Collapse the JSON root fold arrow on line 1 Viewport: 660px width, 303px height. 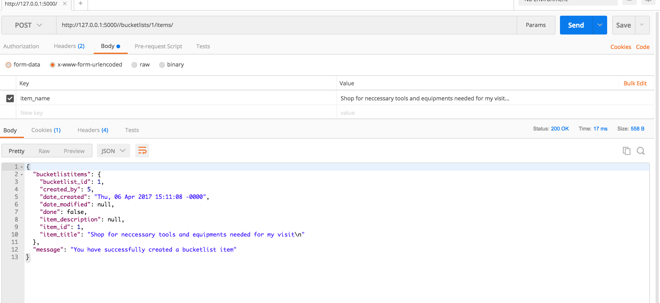(22, 167)
